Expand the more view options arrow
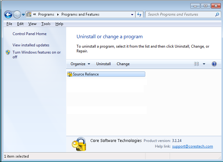 (204, 64)
